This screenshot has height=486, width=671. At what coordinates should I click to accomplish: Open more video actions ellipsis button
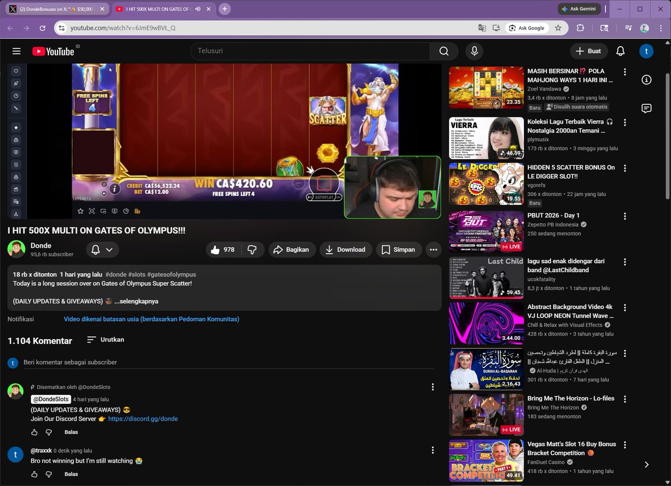coord(433,250)
